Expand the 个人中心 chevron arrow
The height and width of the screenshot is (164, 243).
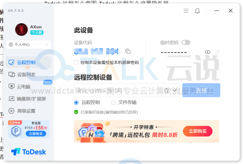tap(47, 45)
